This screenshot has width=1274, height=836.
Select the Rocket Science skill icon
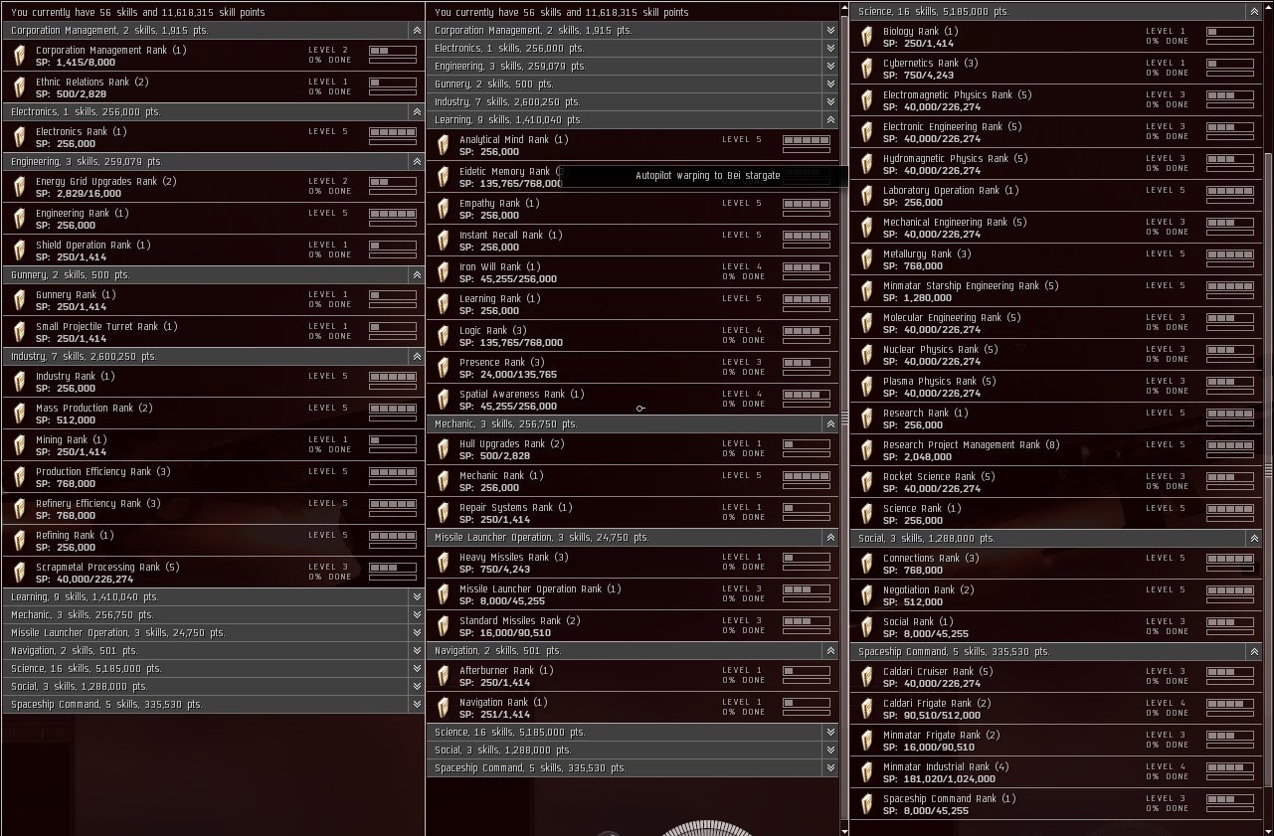tap(866, 482)
